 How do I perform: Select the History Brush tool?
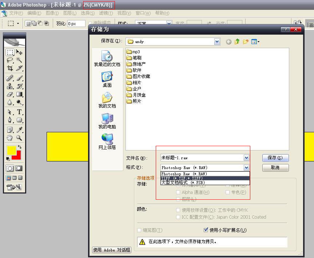coord(19,86)
